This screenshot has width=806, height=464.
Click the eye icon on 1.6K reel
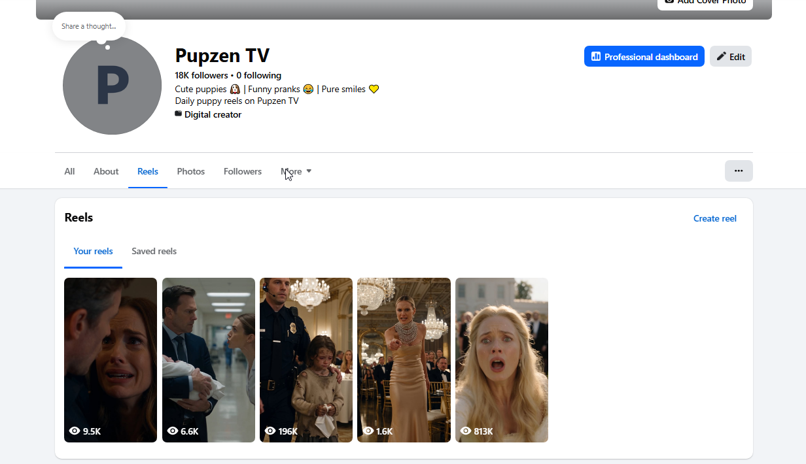click(x=368, y=431)
